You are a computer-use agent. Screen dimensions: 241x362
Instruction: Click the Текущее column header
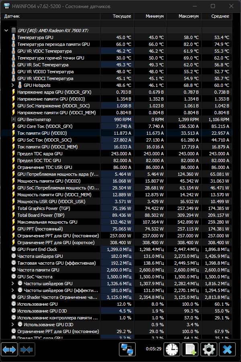click(x=117, y=16)
